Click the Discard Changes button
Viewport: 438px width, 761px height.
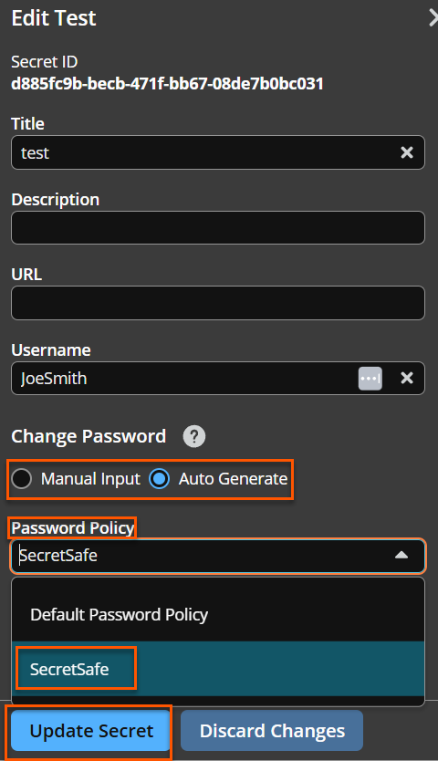click(272, 730)
